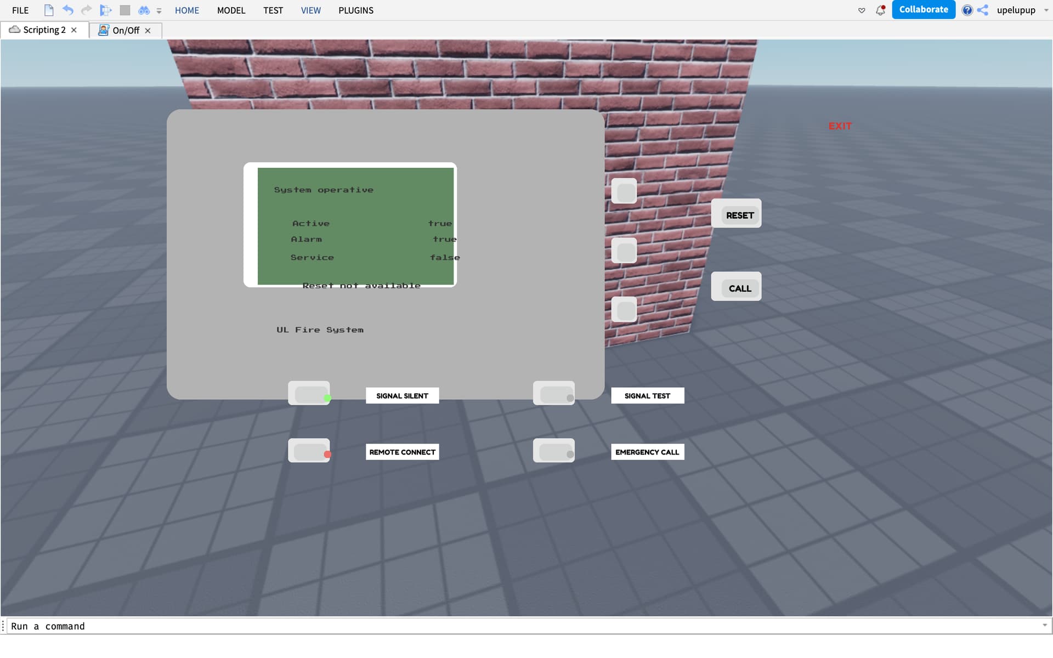Switch to the On/Off script tab
Image resolution: width=1053 pixels, height=658 pixels.
point(125,30)
